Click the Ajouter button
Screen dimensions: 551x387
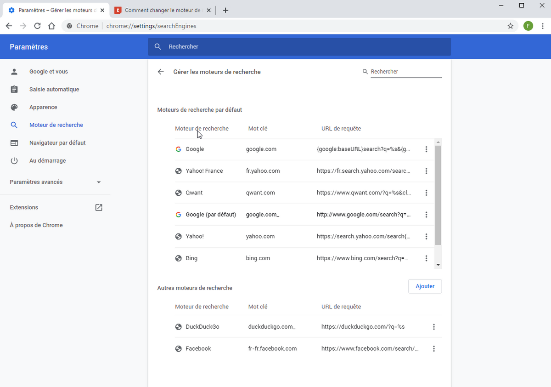coord(425,286)
